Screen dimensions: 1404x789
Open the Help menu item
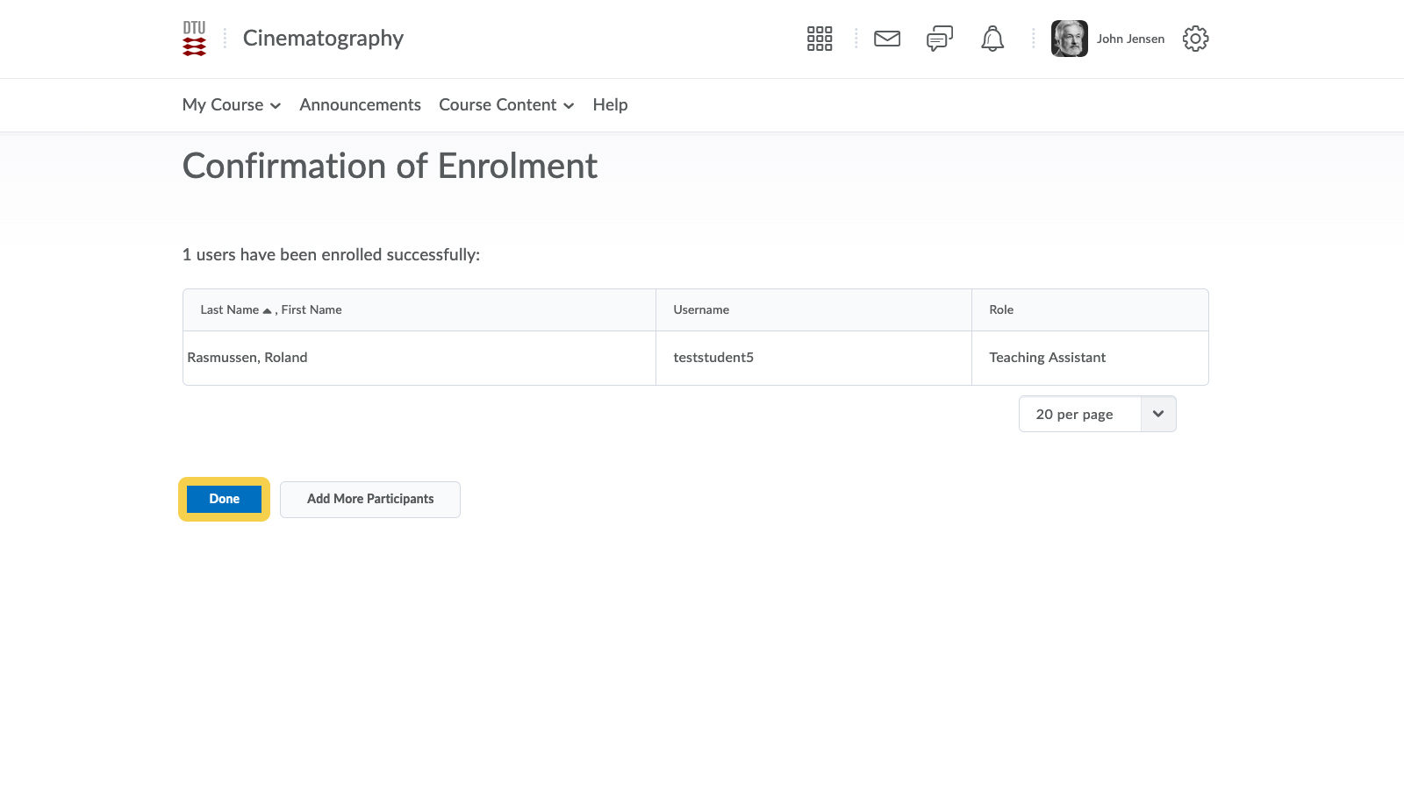[x=610, y=105]
